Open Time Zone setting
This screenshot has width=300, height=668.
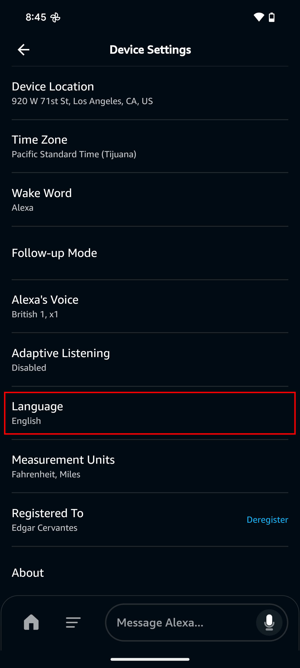pos(150,146)
